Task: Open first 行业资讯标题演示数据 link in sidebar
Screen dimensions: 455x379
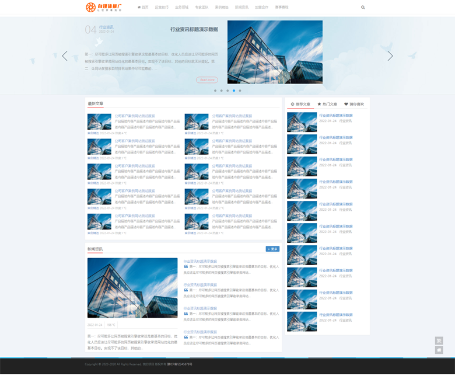Action: (x=335, y=116)
